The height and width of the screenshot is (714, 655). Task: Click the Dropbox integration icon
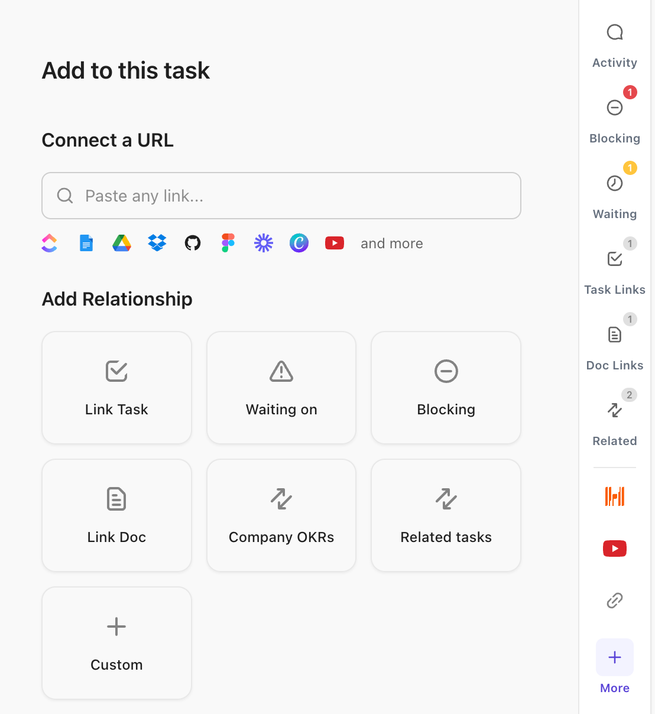coord(157,243)
